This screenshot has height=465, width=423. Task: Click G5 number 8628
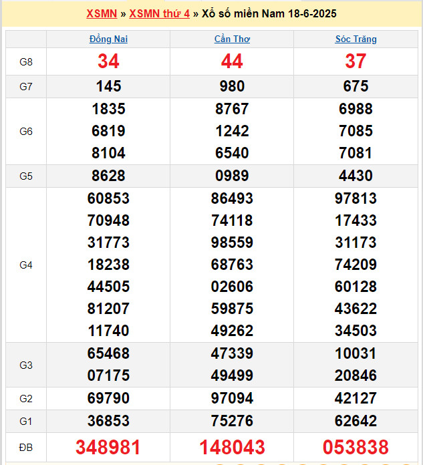point(108,176)
